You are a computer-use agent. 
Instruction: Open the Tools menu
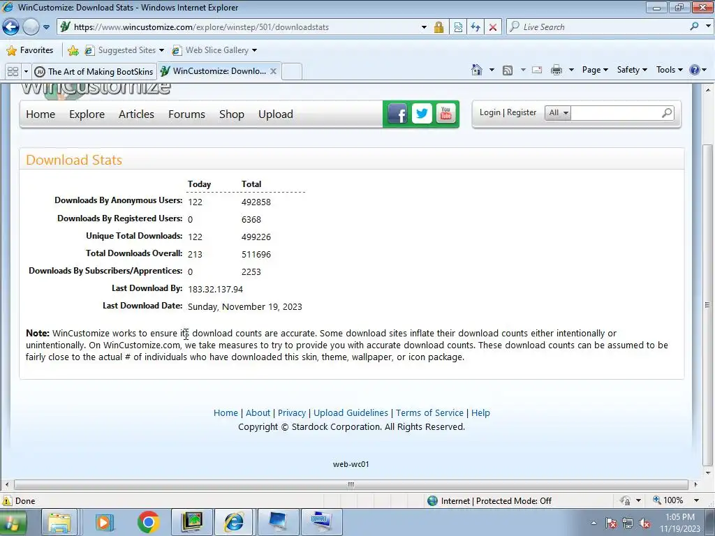point(670,70)
